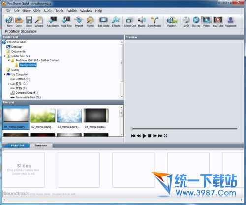The width and height of the screenshot is (246, 205).
Task: Click the File List scroll down arrow
Action: 122,134
